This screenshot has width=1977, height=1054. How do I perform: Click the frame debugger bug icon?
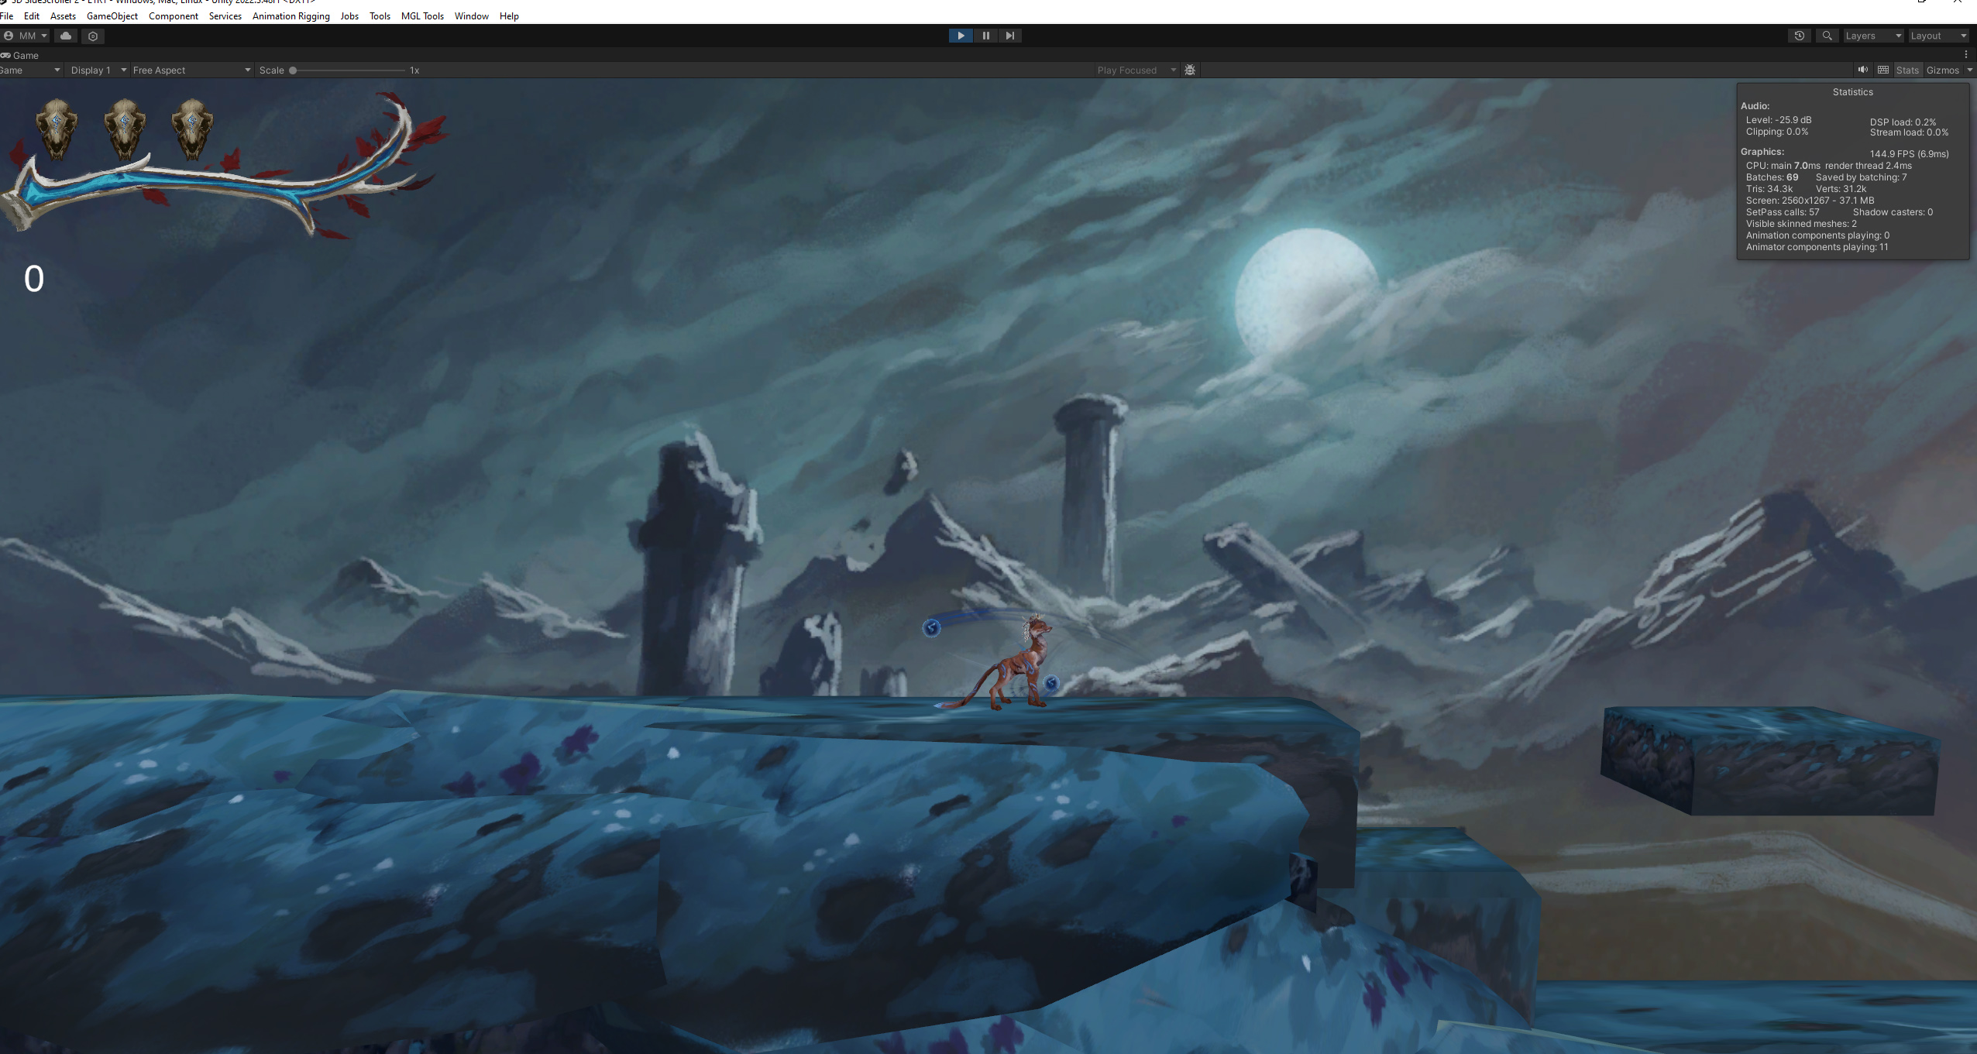tap(1190, 70)
